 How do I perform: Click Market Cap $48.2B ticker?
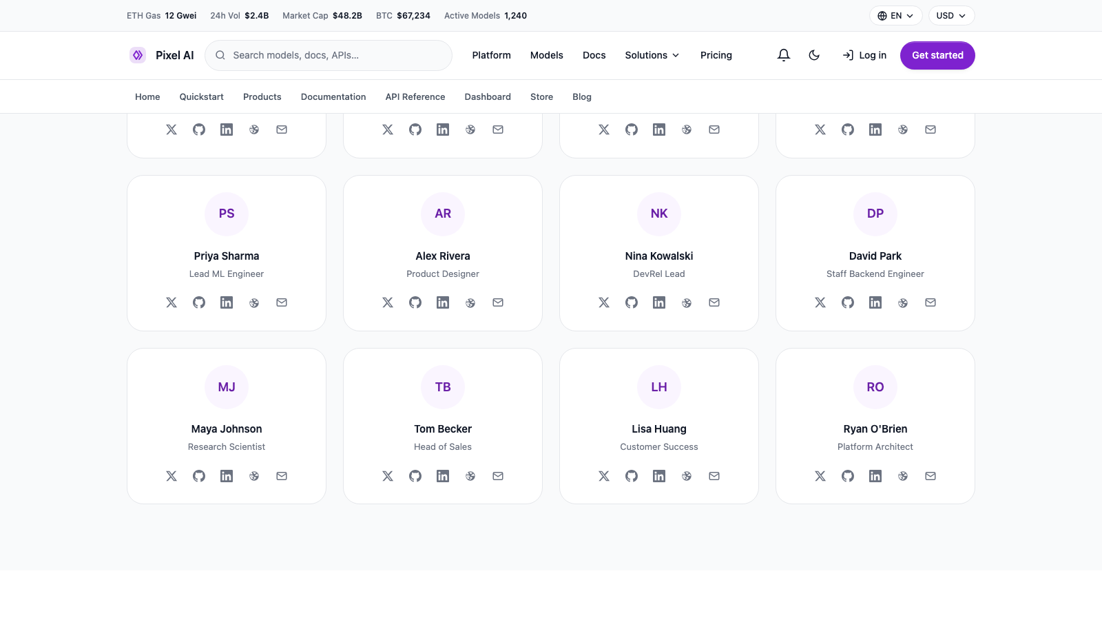(322, 16)
